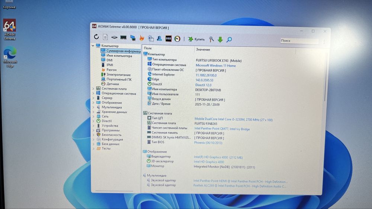
Task: Open the Mobile DualCore Intel Core i5-3230M link
Action: coord(234,120)
